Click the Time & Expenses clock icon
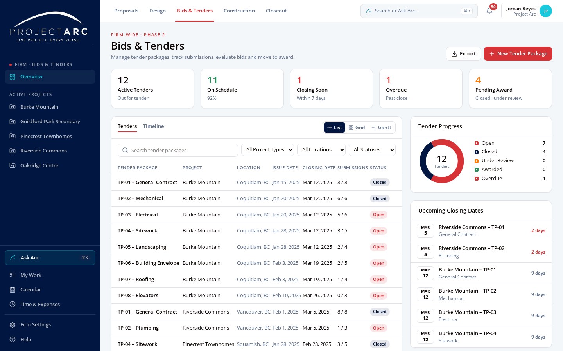This screenshot has height=351, width=563. 13,304
